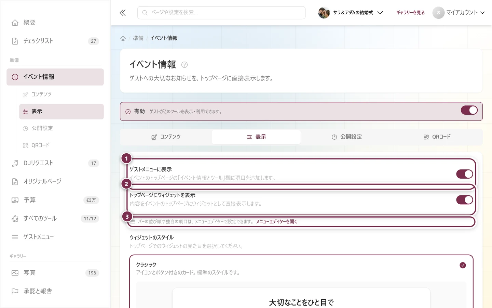
Task: Toggle トップページにウィジェットを表示 switch
Action: point(465,200)
